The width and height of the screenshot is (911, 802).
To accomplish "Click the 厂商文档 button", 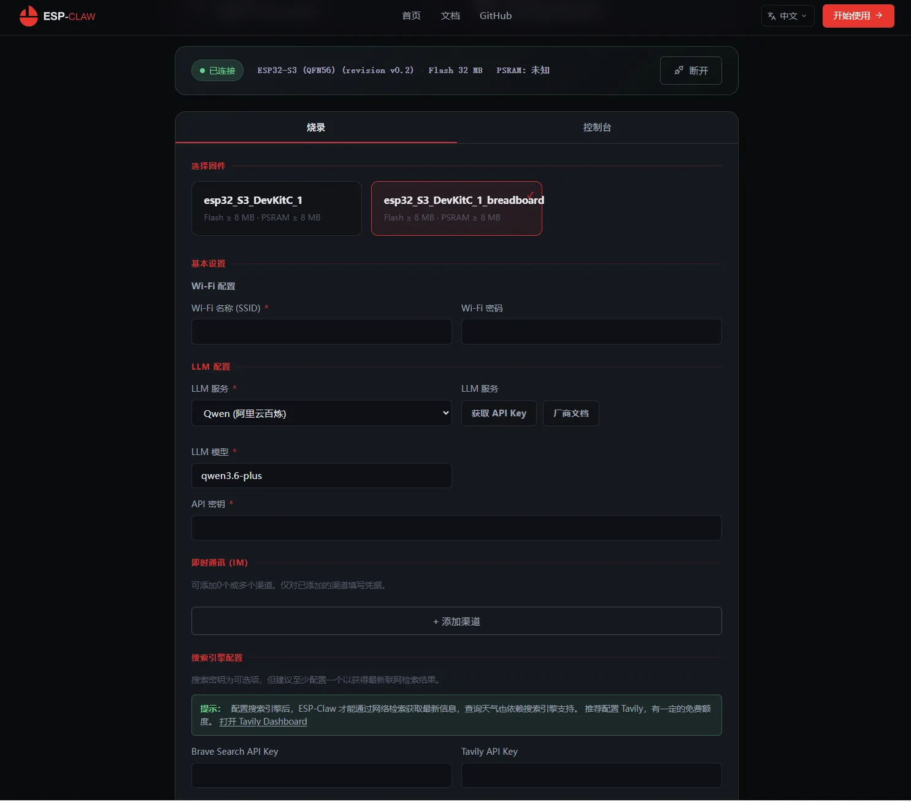I will [x=571, y=413].
